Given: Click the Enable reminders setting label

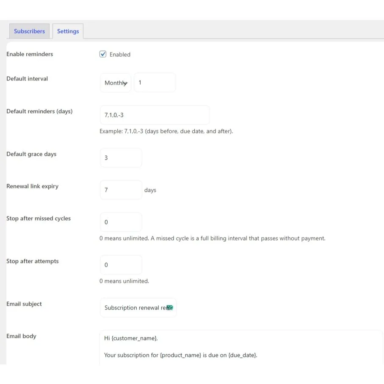Looking at the screenshot, I should point(30,54).
